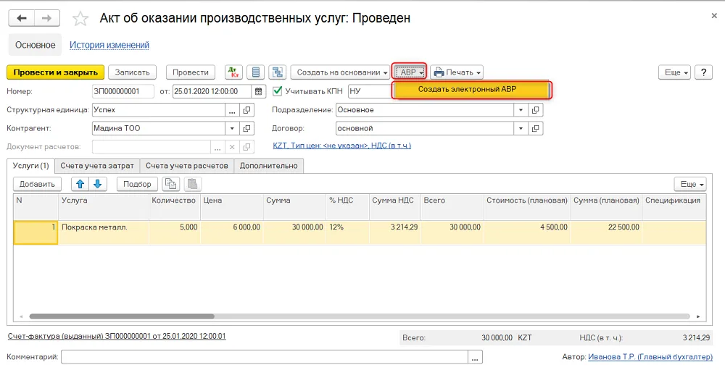Viewport: 725px width, 370px height.
Task: Open the Печать dropdown menu
Action: 457,72
